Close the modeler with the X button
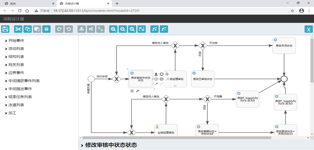314x150 pixels. tap(308, 29)
